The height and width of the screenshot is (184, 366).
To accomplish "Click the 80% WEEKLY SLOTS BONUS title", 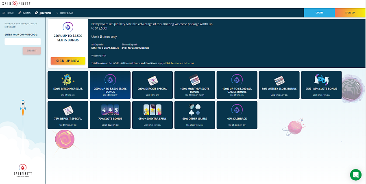I will (279, 89).
